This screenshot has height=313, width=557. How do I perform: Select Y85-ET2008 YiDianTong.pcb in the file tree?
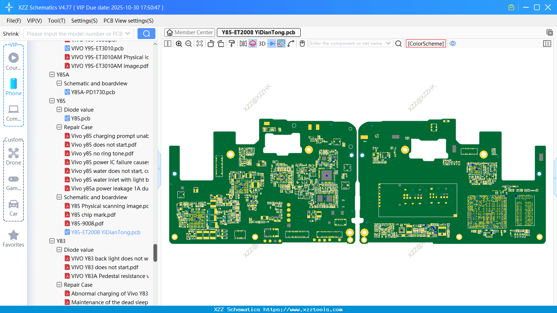click(x=106, y=232)
